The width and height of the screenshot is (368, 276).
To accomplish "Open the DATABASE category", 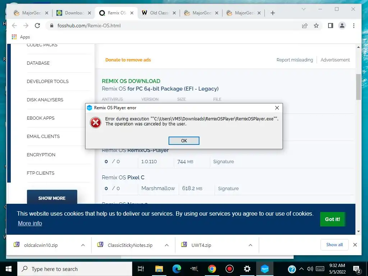I will (x=38, y=63).
